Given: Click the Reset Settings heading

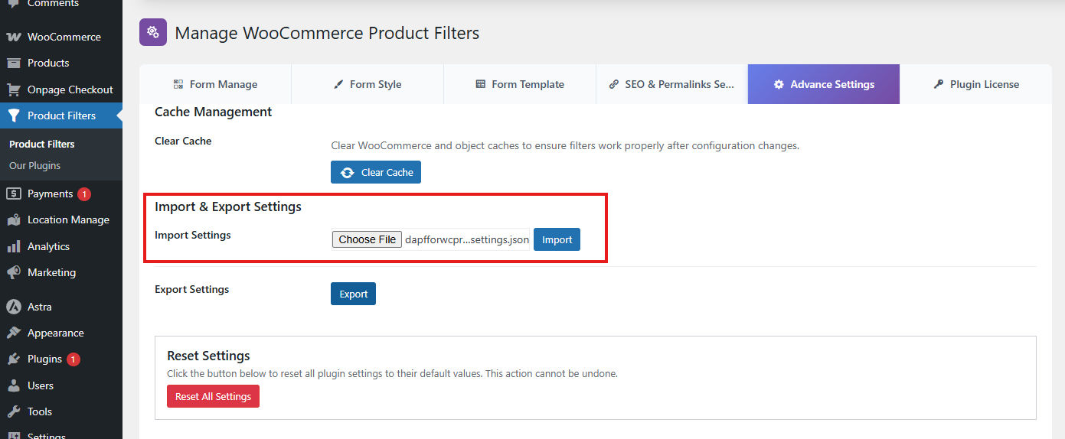Looking at the screenshot, I should click(x=209, y=356).
